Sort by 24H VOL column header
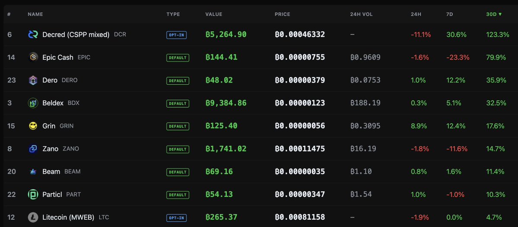 362,14
